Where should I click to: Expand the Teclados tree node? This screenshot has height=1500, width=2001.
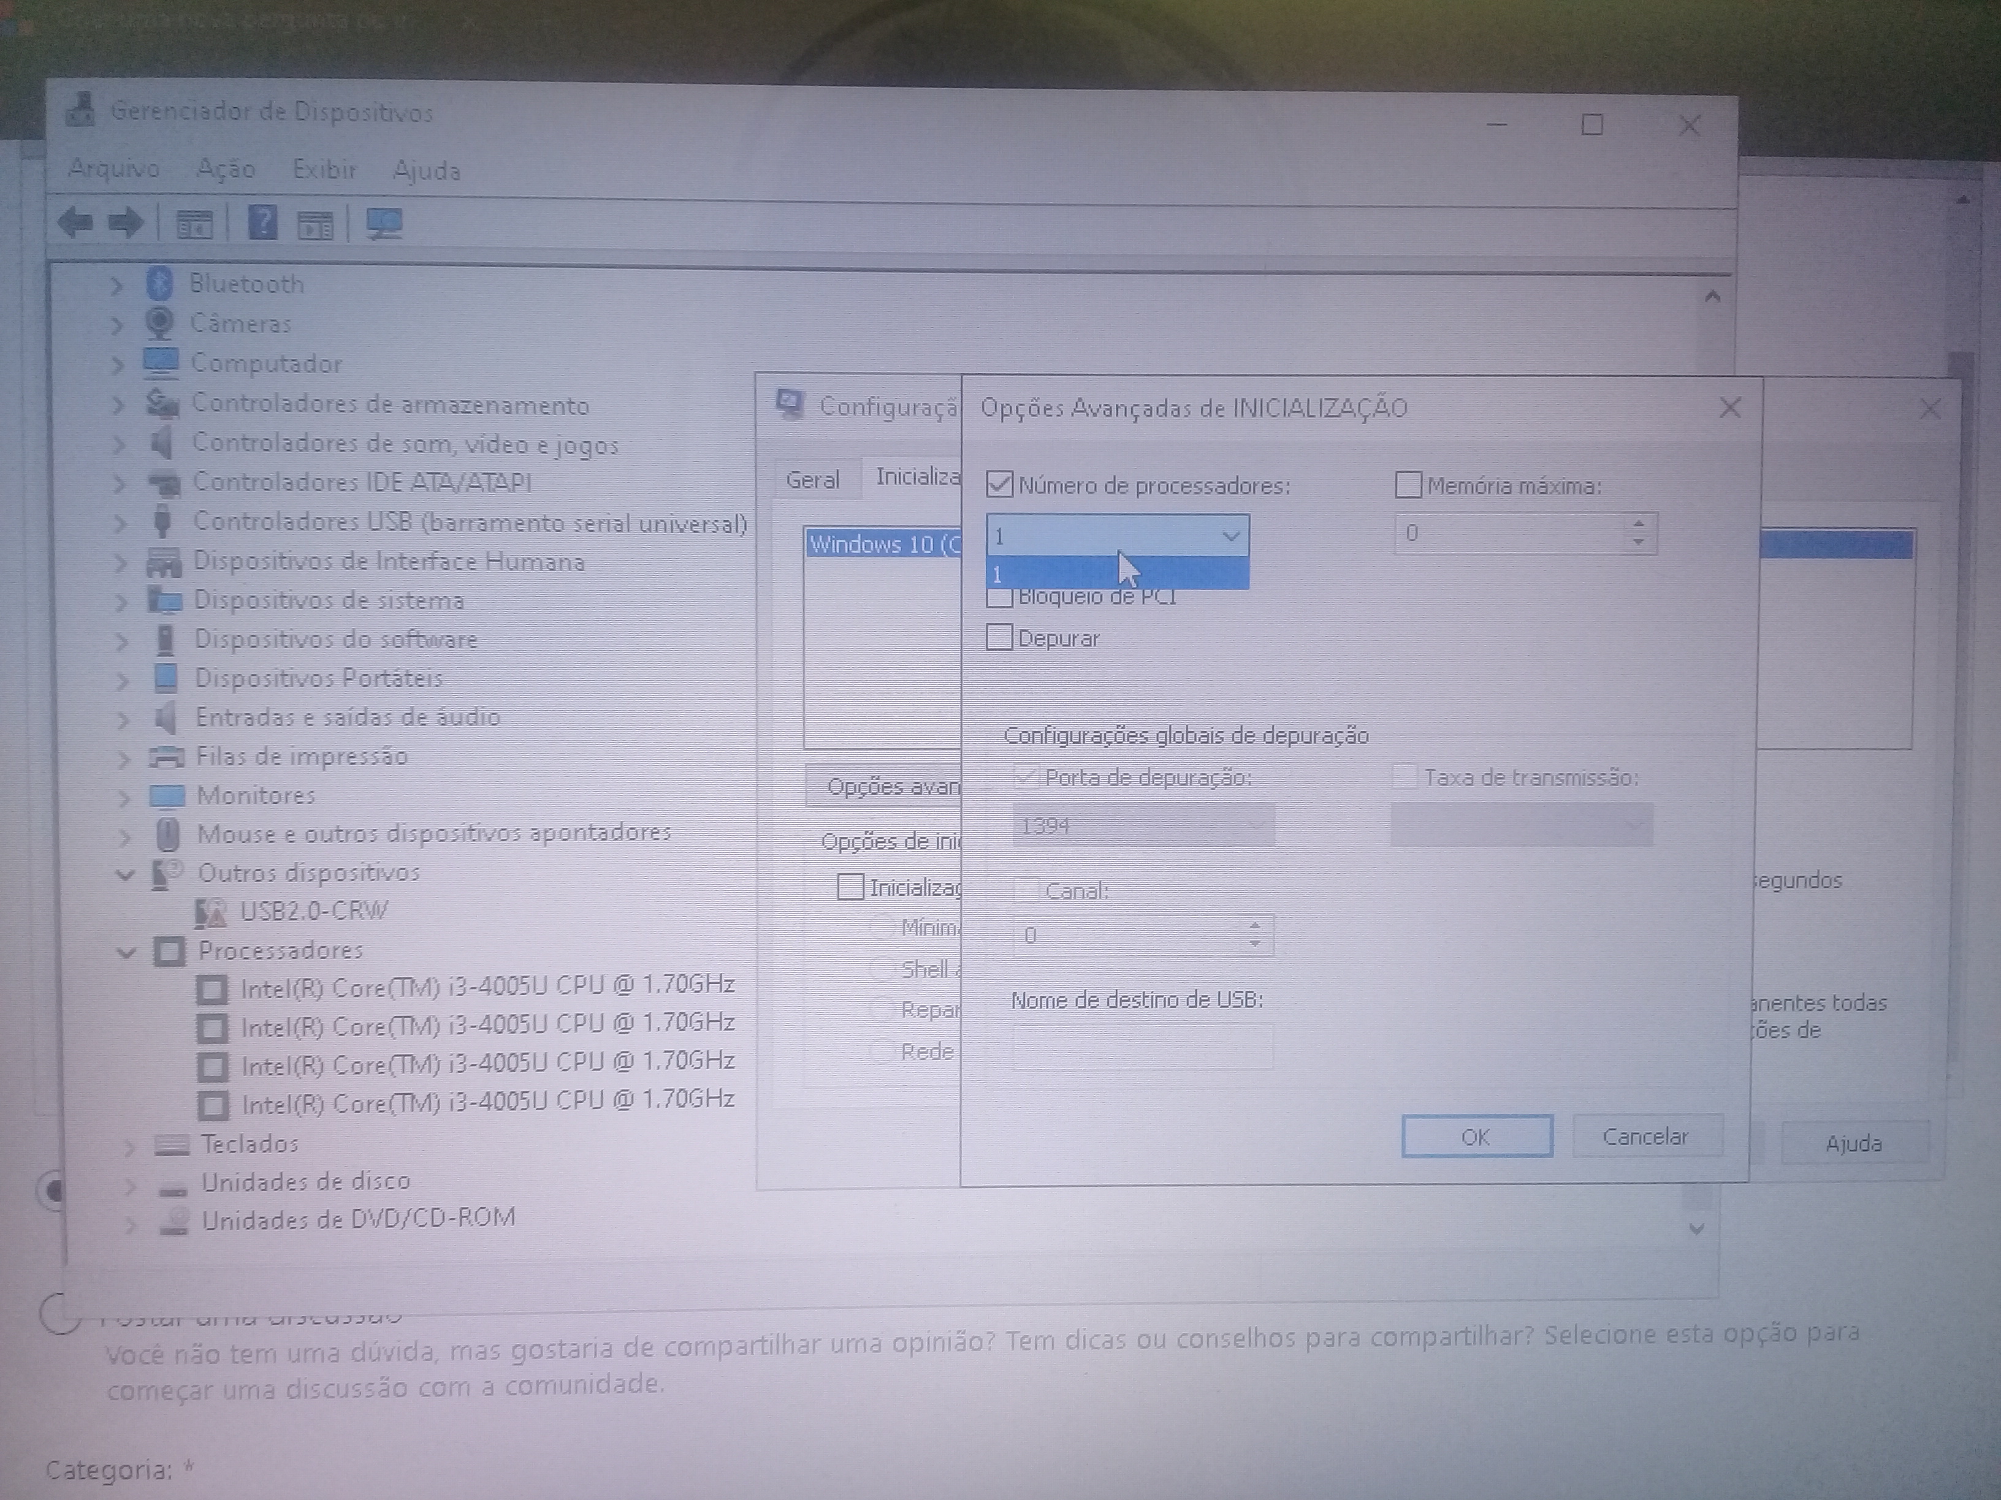click(130, 1146)
